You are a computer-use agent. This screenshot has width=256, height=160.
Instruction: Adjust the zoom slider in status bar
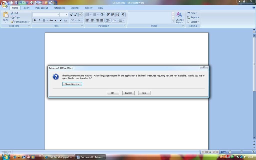[241, 152]
